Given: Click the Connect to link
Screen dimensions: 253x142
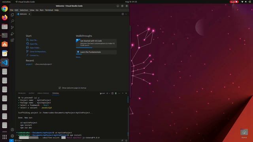Looking at the screenshot, I should tap(34, 55).
